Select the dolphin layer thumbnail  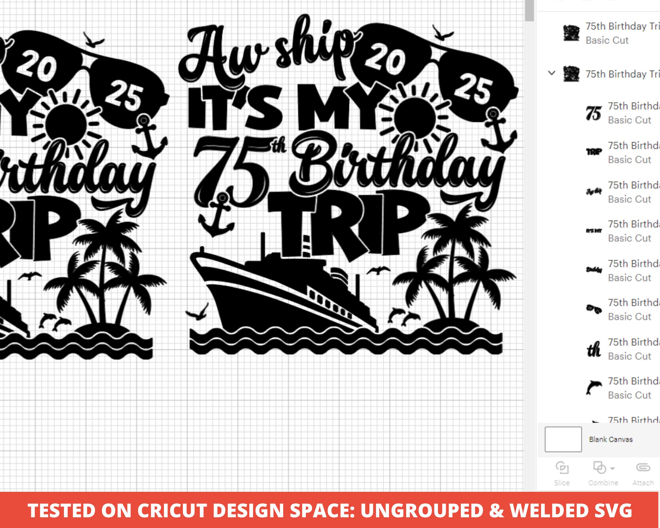click(594, 388)
